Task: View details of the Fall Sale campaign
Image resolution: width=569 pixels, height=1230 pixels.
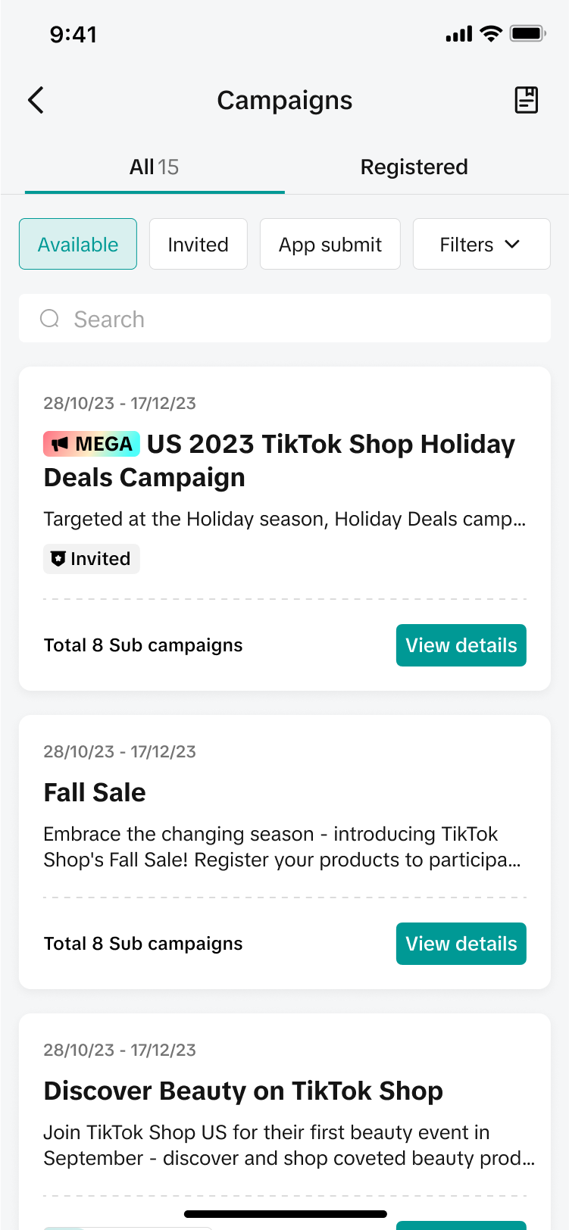Action: pos(461,943)
